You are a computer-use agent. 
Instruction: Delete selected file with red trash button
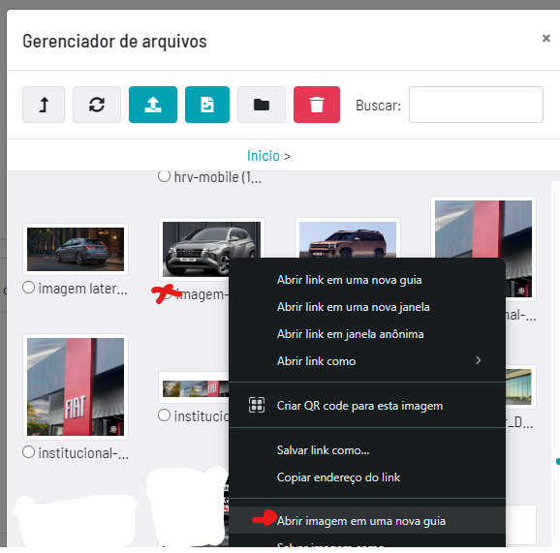(x=317, y=105)
